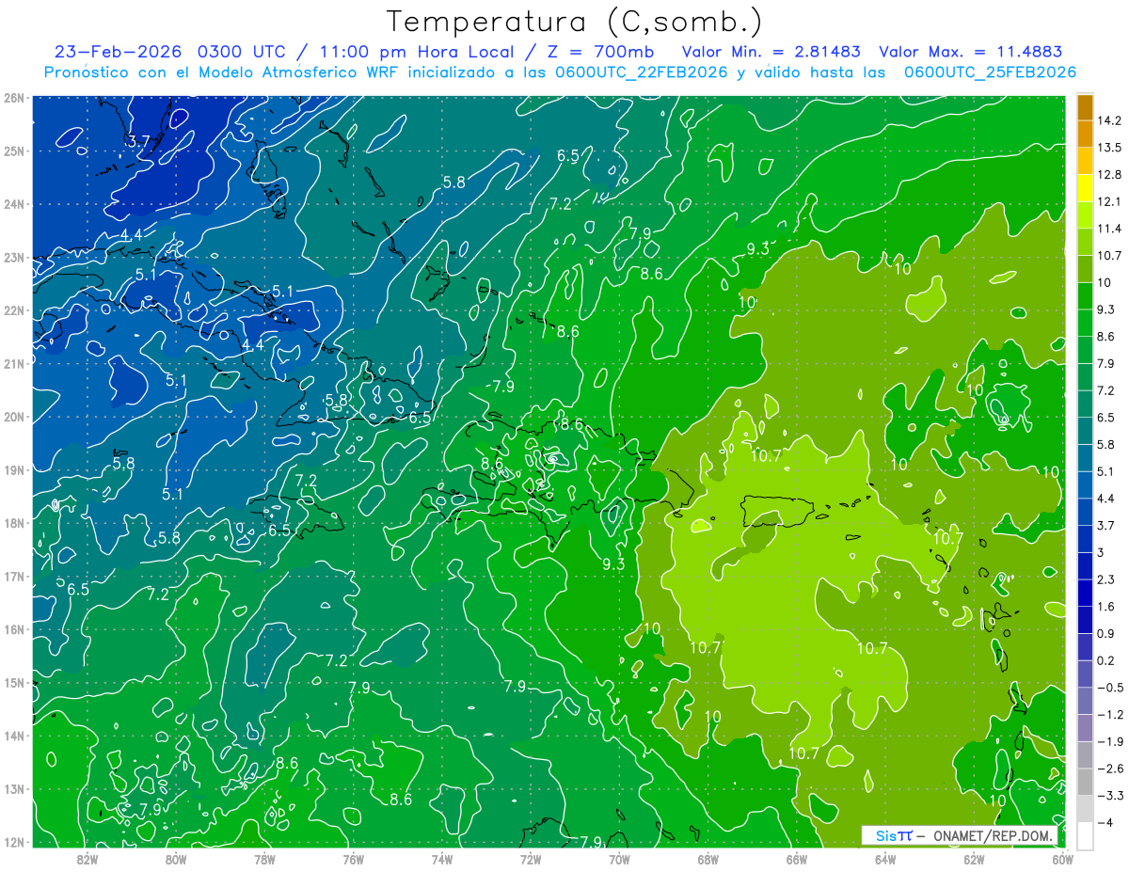This screenshot has height=872, width=1129.
Task: Click the 66W longitude axis label
Action: tap(796, 860)
